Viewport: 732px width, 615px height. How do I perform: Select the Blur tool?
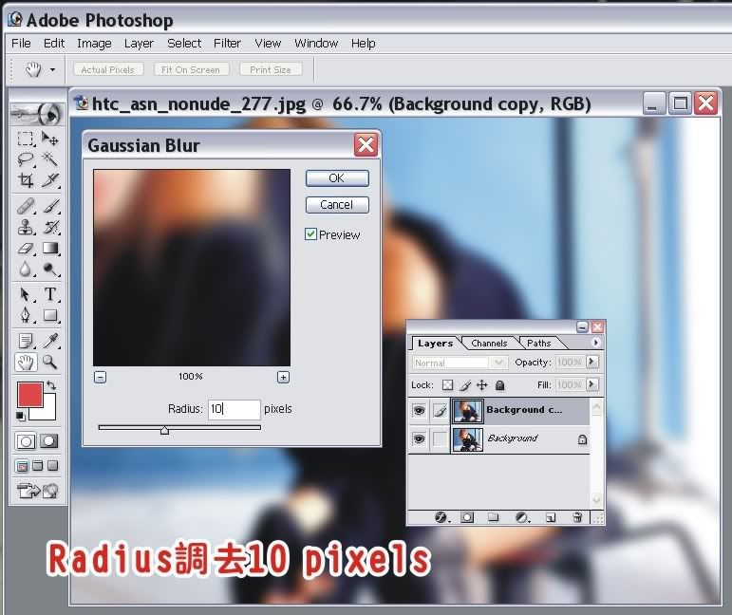pos(26,270)
